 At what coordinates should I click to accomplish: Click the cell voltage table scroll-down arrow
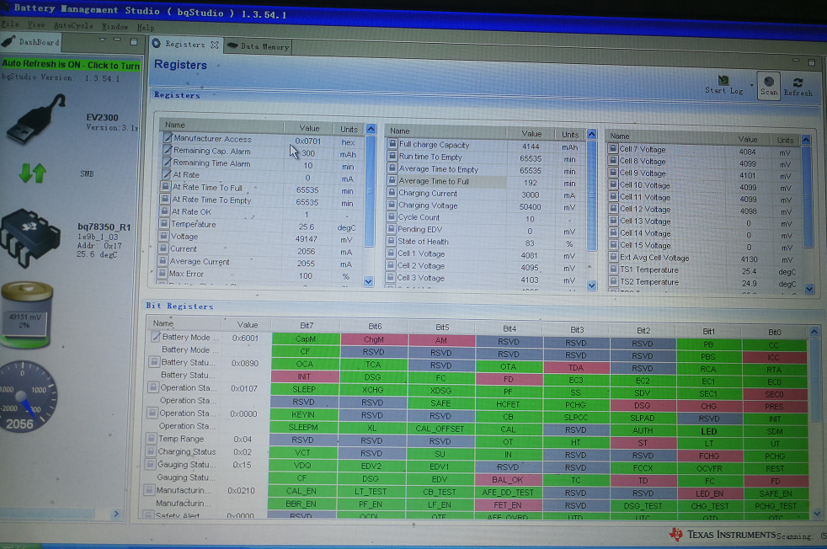click(x=809, y=289)
